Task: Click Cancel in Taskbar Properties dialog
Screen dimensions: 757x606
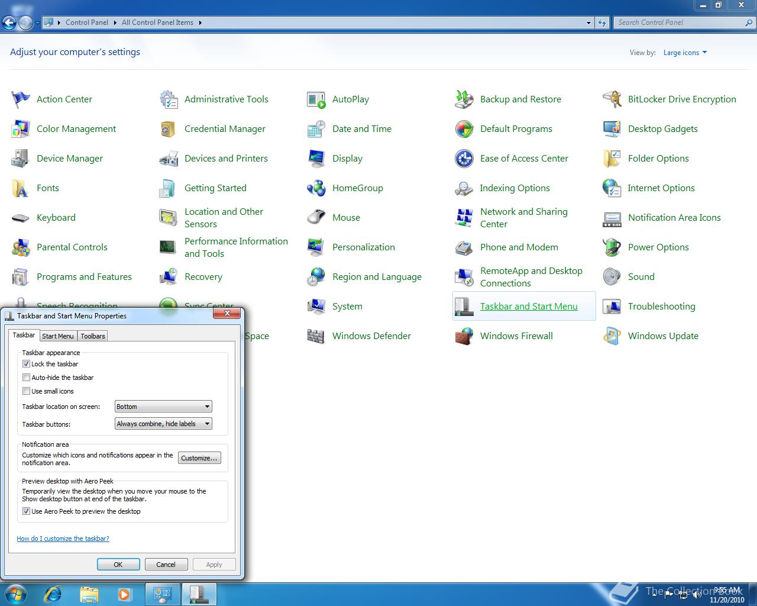Action: click(166, 565)
